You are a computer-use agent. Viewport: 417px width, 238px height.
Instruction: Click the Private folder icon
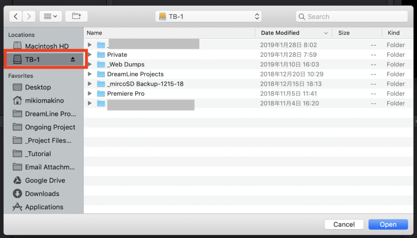click(101, 55)
